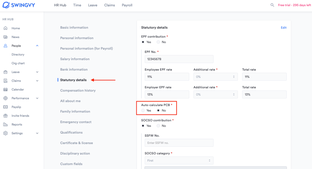The width and height of the screenshot is (312, 169).
Task: Click the SSFW No. input field
Action: click(x=179, y=143)
